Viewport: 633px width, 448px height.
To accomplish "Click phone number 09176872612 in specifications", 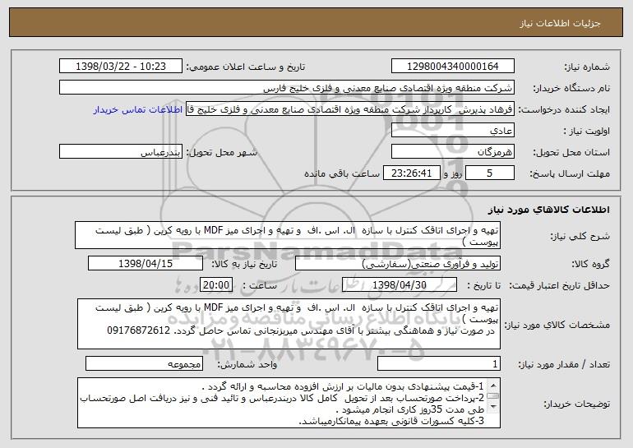I will coord(138,330).
